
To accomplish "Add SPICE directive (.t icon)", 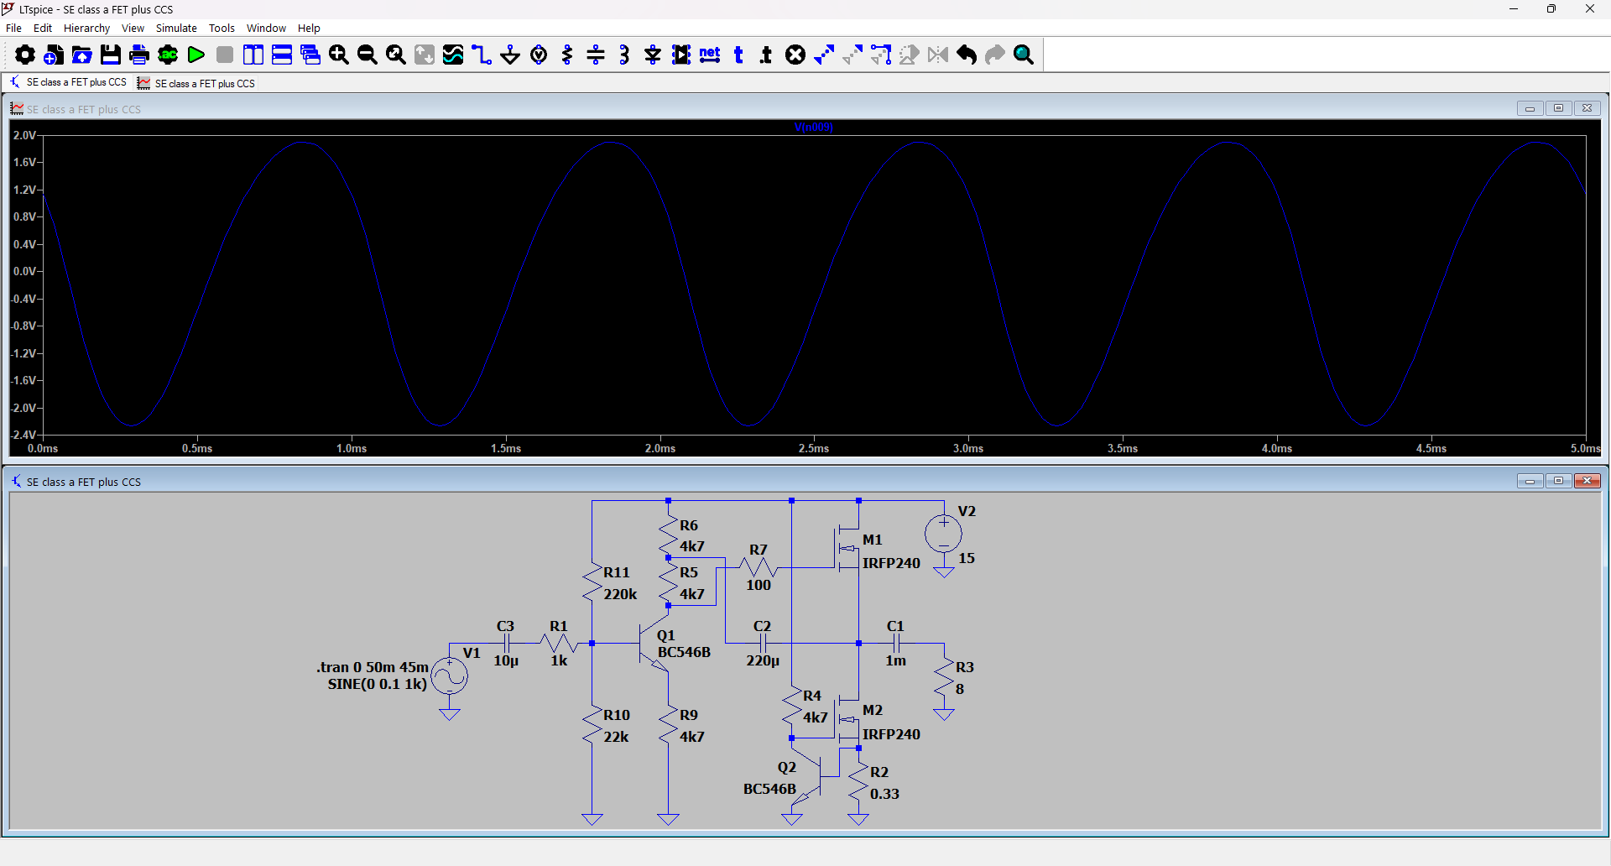I will (766, 55).
